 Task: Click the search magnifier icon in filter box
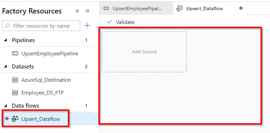point(7,26)
